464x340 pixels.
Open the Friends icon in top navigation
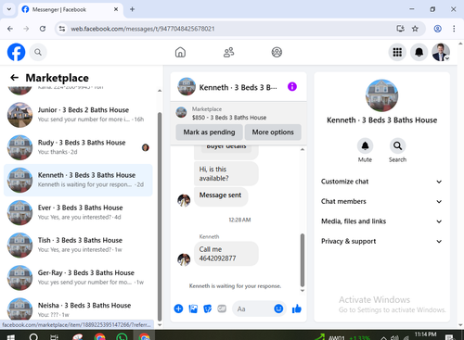point(229,52)
